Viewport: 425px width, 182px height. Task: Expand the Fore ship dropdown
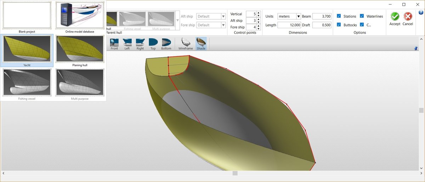[x=223, y=25]
